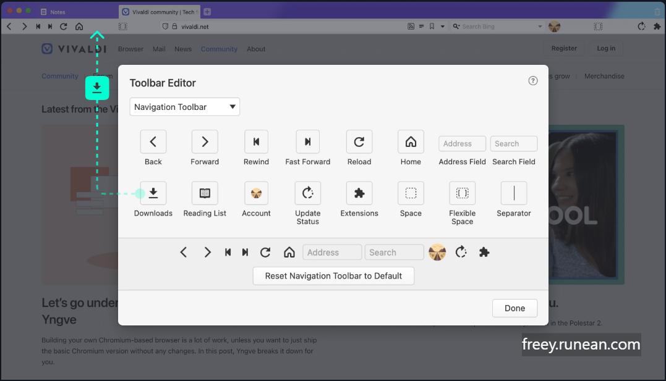The height and width of the screenshot is (381, 666).
Task: Pick the Rewind component icon
Action: point(256,141)
